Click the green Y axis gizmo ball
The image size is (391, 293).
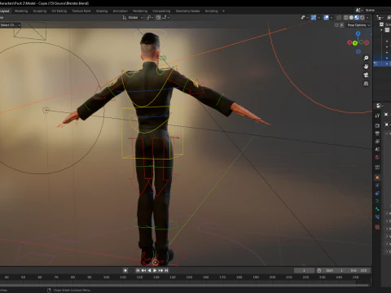coord(354,43)
